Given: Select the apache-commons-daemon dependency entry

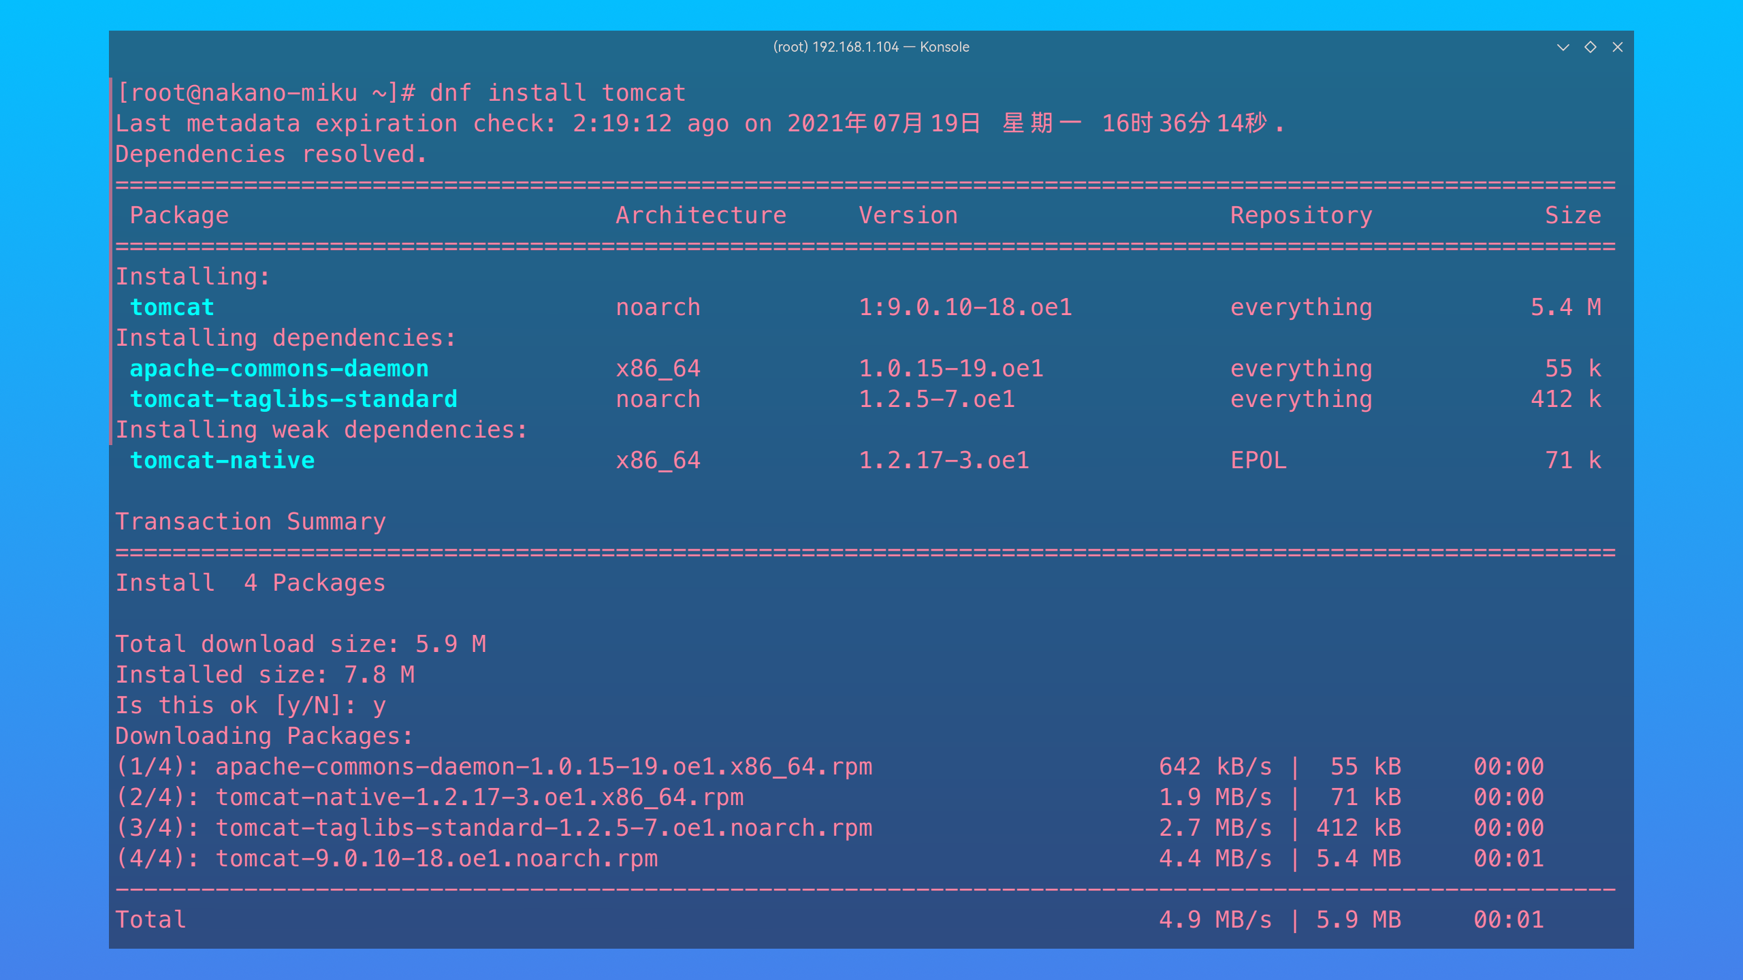Looking at the screenshot, I should click(279, 367).
